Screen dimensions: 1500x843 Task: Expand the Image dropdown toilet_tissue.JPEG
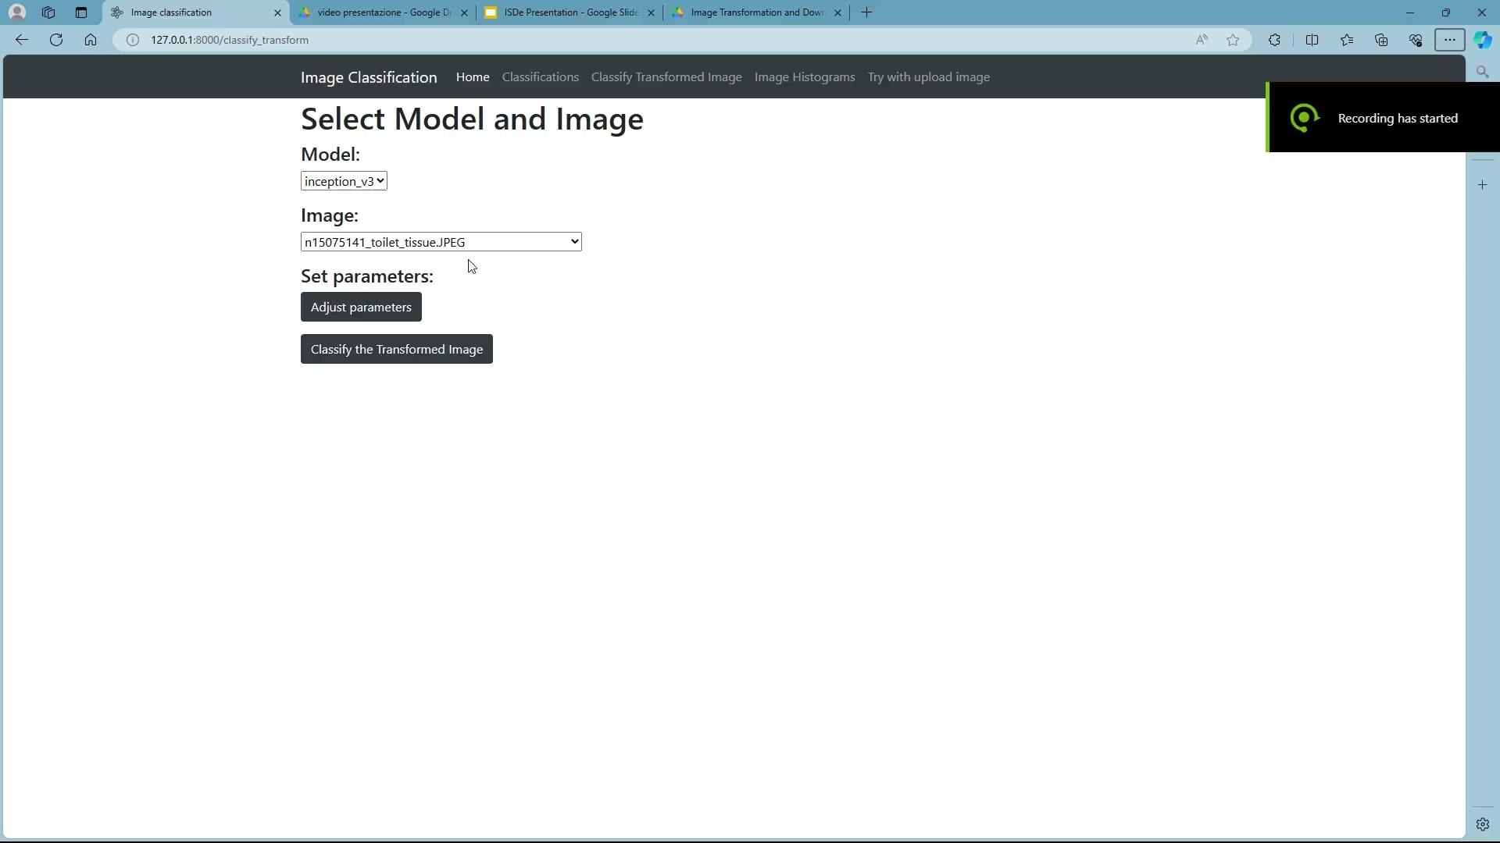click(x=441, y=242)
